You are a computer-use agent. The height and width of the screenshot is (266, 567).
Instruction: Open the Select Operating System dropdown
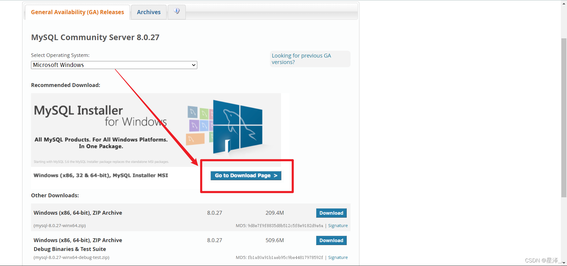point(114,65)
